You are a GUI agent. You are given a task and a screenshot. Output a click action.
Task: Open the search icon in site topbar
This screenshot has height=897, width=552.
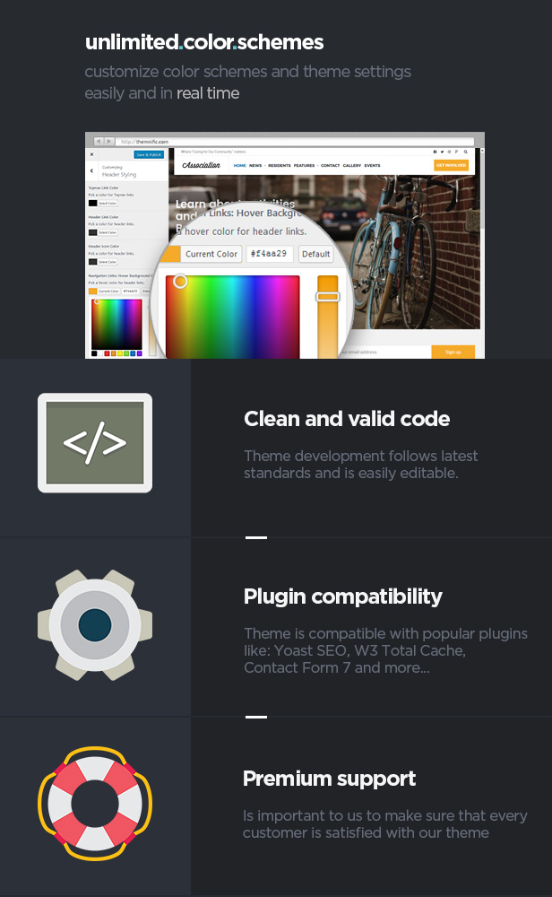(466, 152)
